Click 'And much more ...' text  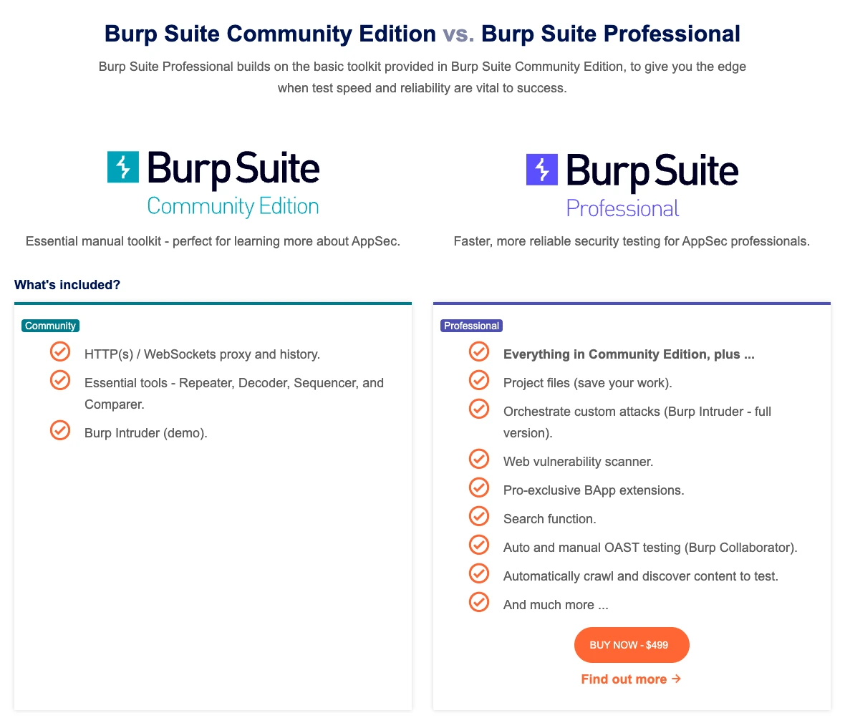[x=556, y=605]
